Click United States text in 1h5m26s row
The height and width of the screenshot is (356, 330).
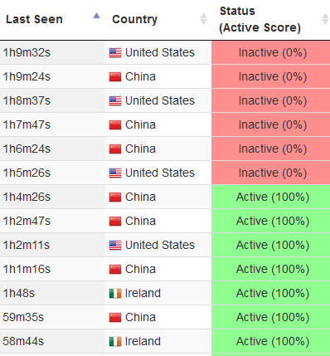click(160, 173)
